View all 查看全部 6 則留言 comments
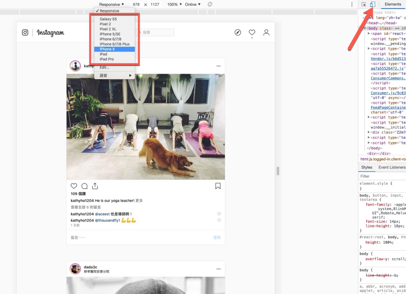Screen dimensions: 406x294 tap(86, 207)
